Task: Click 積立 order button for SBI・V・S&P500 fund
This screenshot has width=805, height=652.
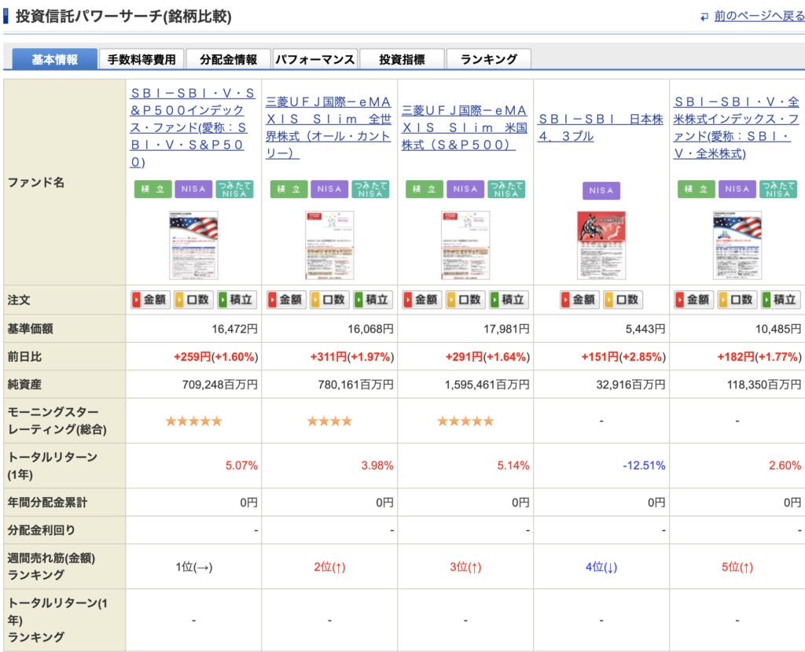Action: (x=237, y=300)
